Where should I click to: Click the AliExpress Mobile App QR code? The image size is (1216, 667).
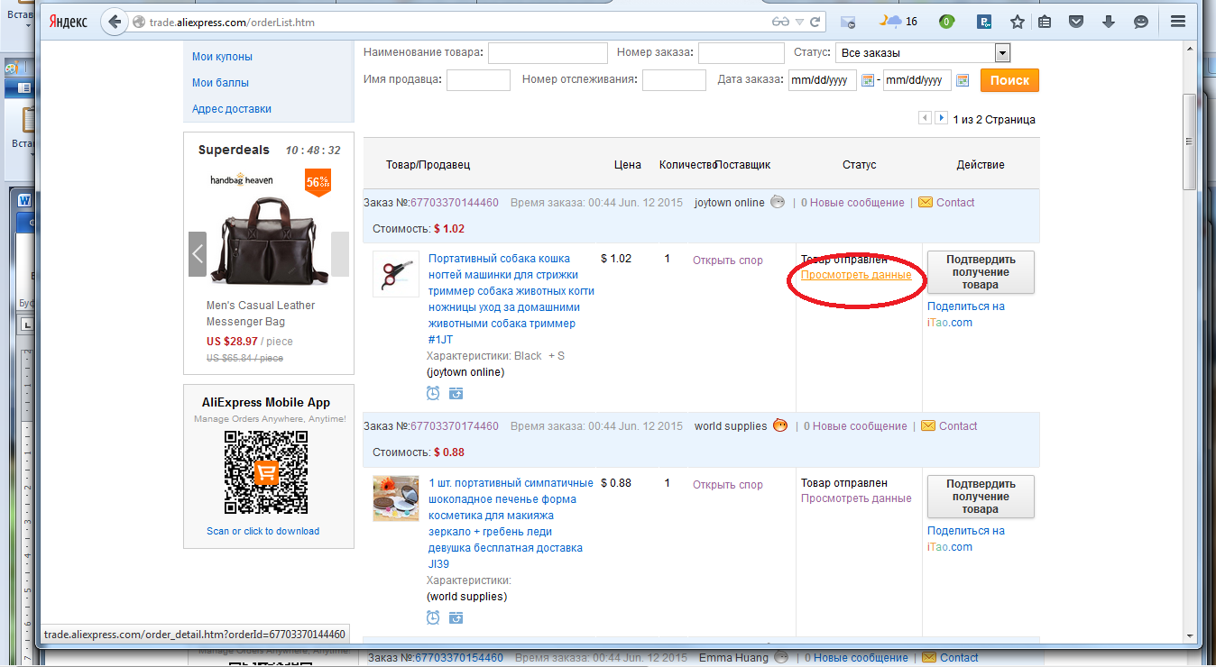point(265,473)
